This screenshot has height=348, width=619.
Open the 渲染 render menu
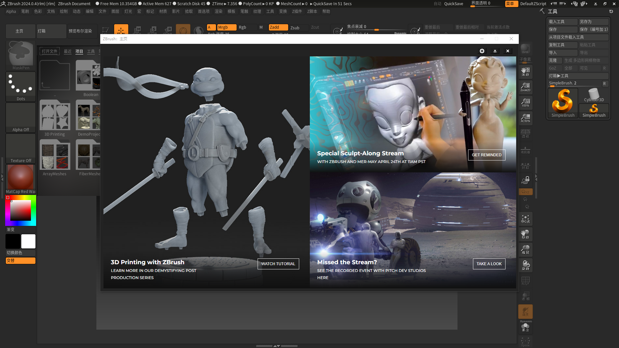219,11
